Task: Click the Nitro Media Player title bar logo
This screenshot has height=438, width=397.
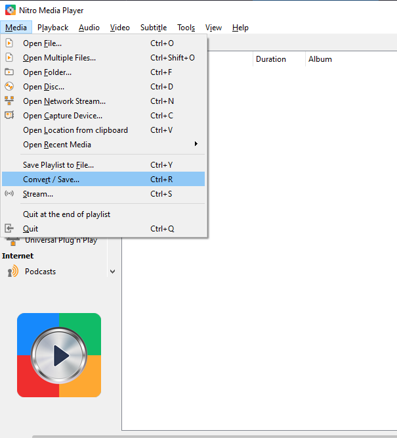Action: coord(10,11)
